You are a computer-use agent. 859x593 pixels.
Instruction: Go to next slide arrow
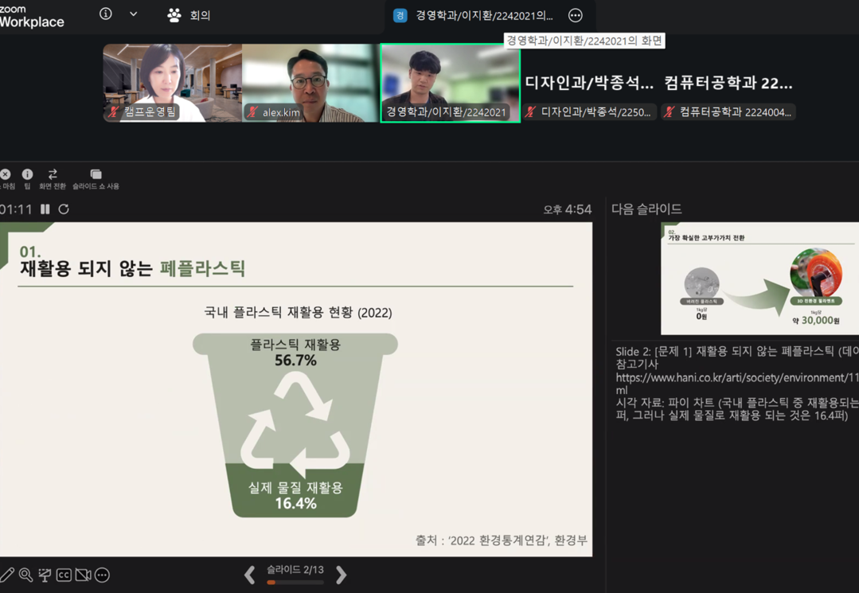click(x=341, y=575)
